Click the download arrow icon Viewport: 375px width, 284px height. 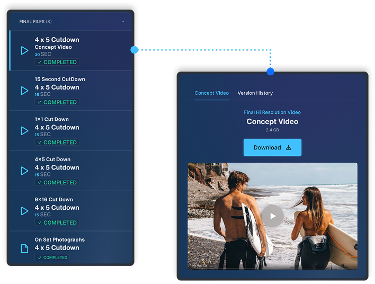point(289,148)
